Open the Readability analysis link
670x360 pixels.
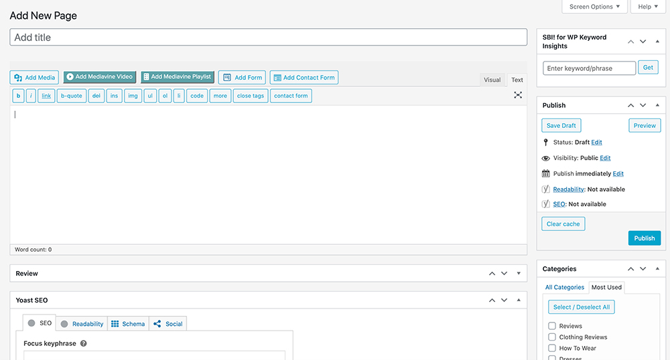pos(568,189)
